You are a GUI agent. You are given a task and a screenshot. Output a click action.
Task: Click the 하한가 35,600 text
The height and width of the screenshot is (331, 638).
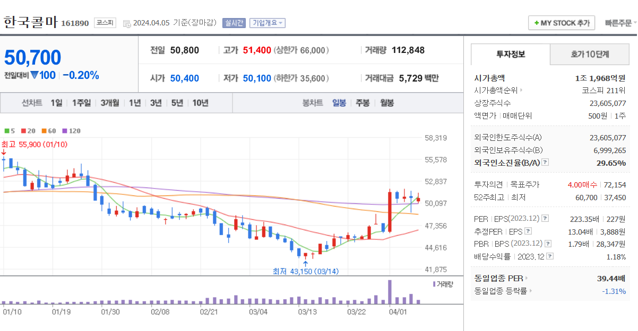click(301, 78)
